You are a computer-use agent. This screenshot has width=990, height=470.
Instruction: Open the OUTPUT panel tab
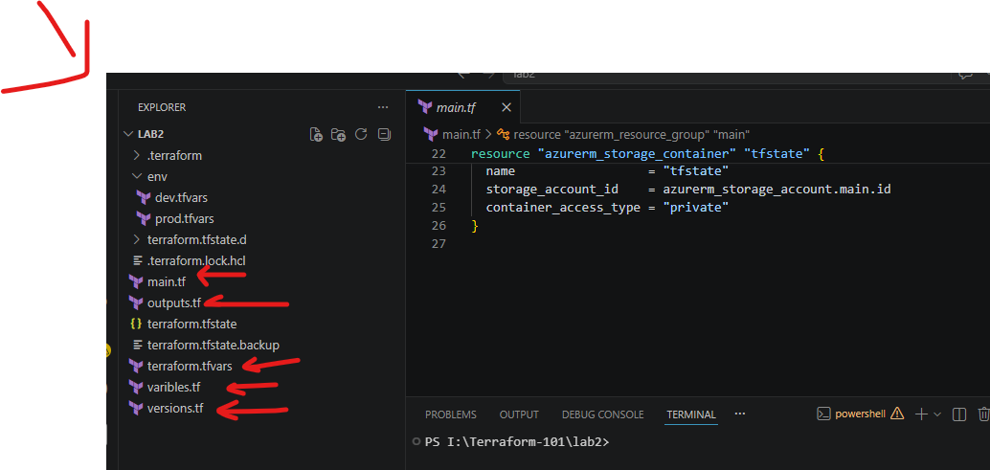coord(519,414)
